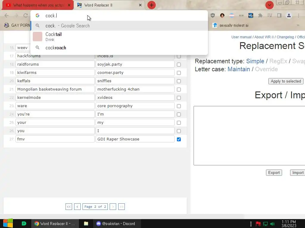Go to the first page with <<
The height and width of the screenshot is (228, 305).
[69, 207]
